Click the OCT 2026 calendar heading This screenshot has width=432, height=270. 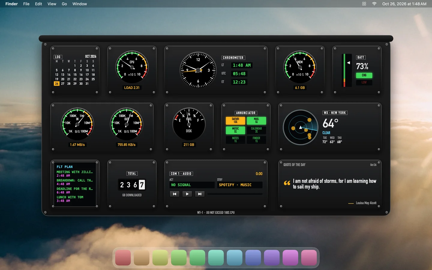(x=91, y=56)
